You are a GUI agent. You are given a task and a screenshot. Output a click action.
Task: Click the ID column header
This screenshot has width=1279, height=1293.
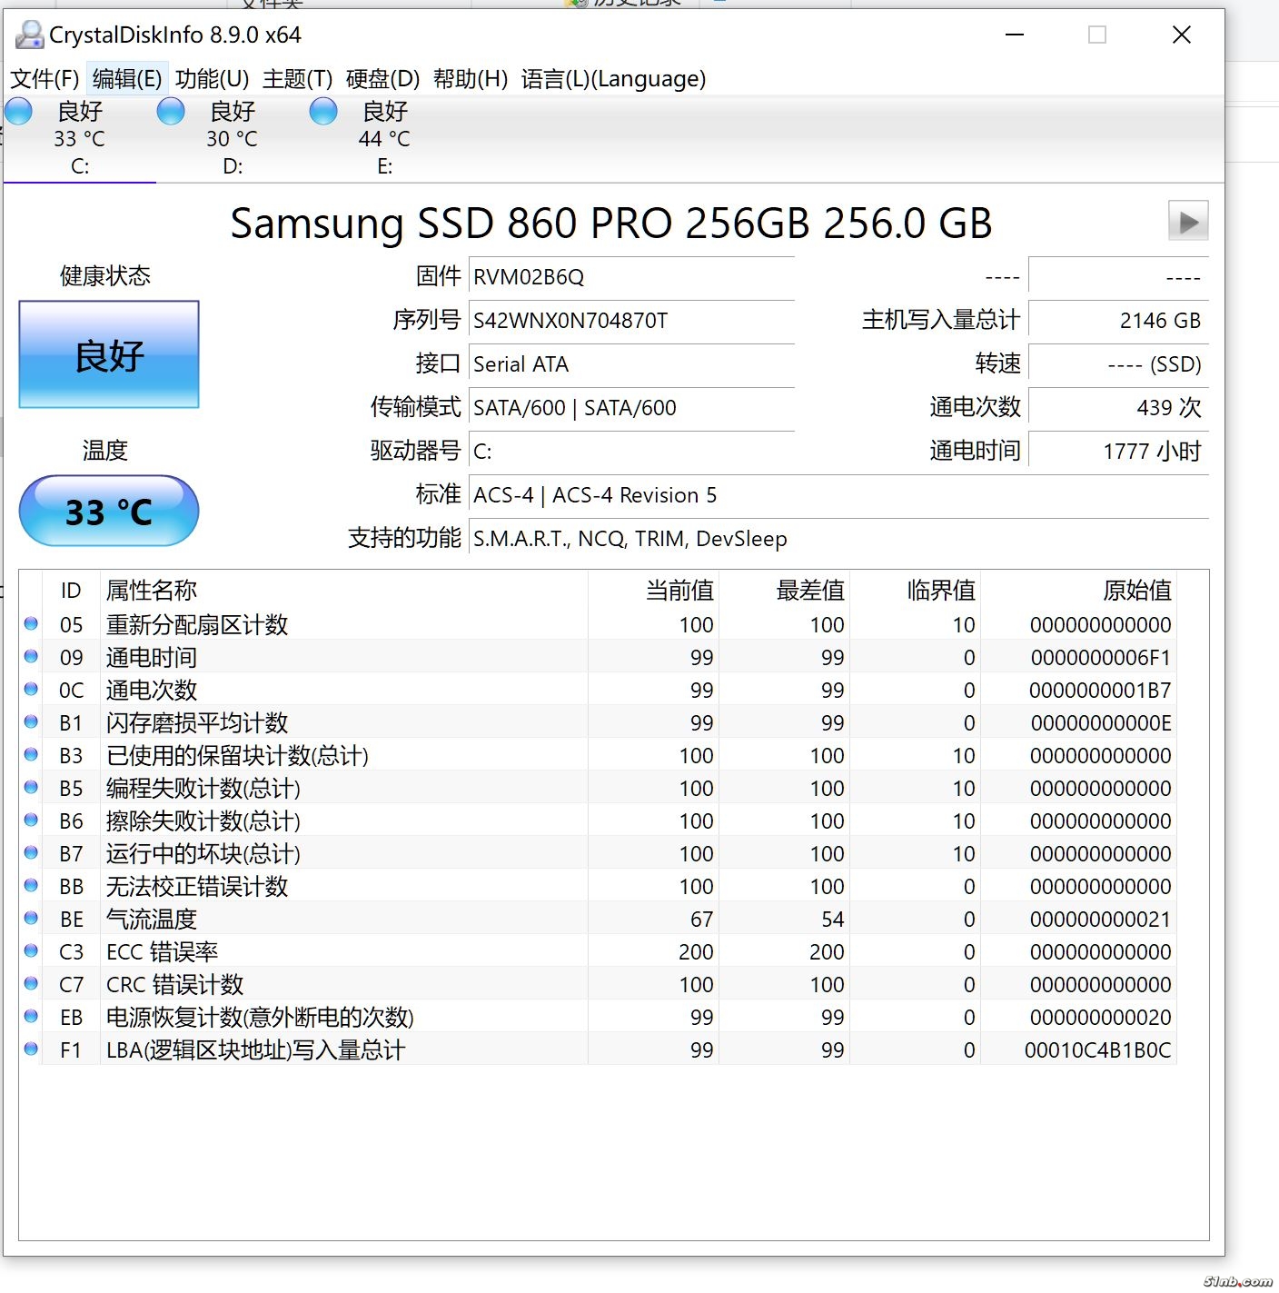click(71, 591)
